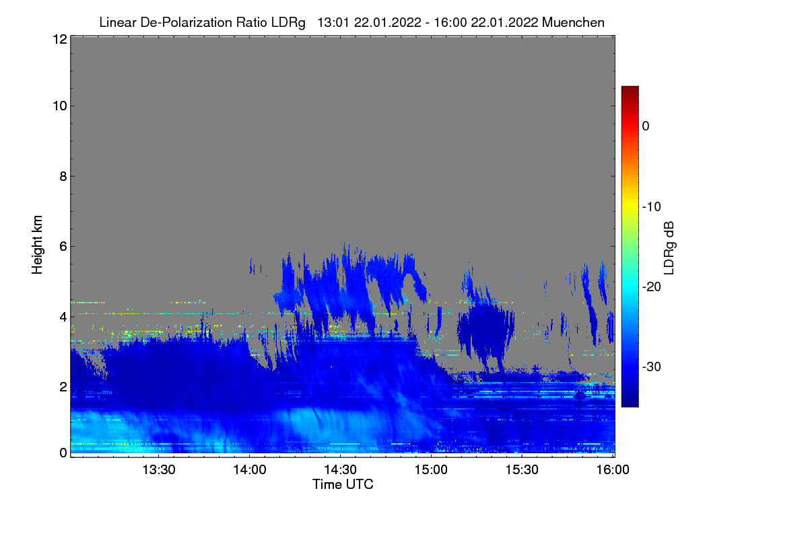This screenshot has width=808, height=538.
Task: Click the 'Muenchen' location in the title
Action: tap(573, 22)
